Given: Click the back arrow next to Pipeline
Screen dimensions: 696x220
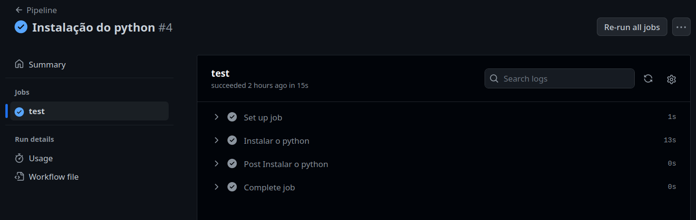Looking at the screenshot, I should click(x=19, y=10).
